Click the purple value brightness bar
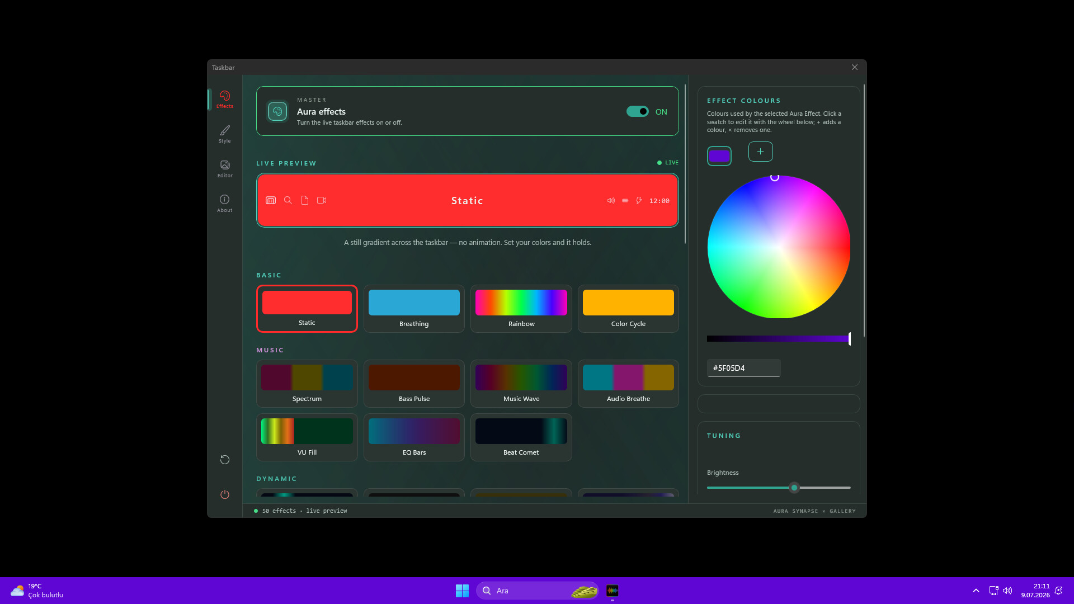 [779, 338]
